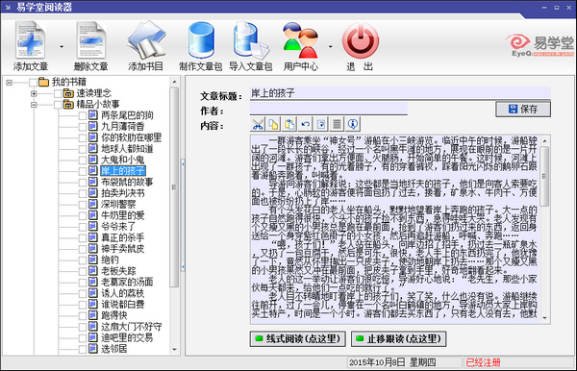Click the scissors cut icon in content toolbar
Image resolution: width=577 pixels, height=371 pixels.
(x=258, y=124)
